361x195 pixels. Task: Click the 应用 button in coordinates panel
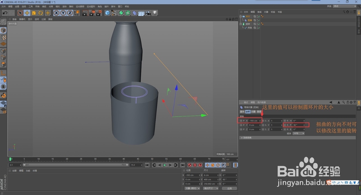tap(229, 188)
